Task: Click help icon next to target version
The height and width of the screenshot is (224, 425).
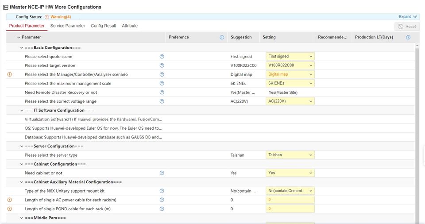Action: click(162, 66)
